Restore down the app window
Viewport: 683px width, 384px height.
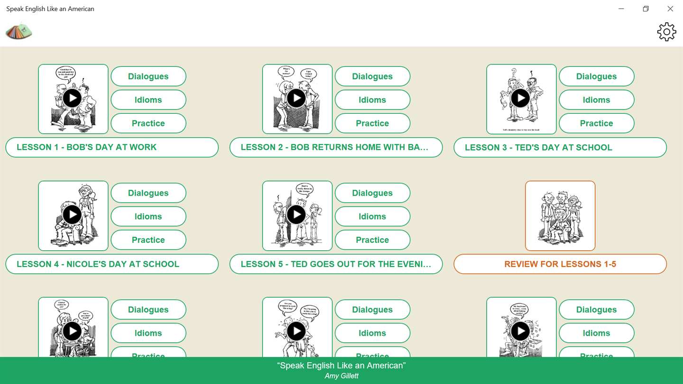pyautogui.click(x=646, y=9)
